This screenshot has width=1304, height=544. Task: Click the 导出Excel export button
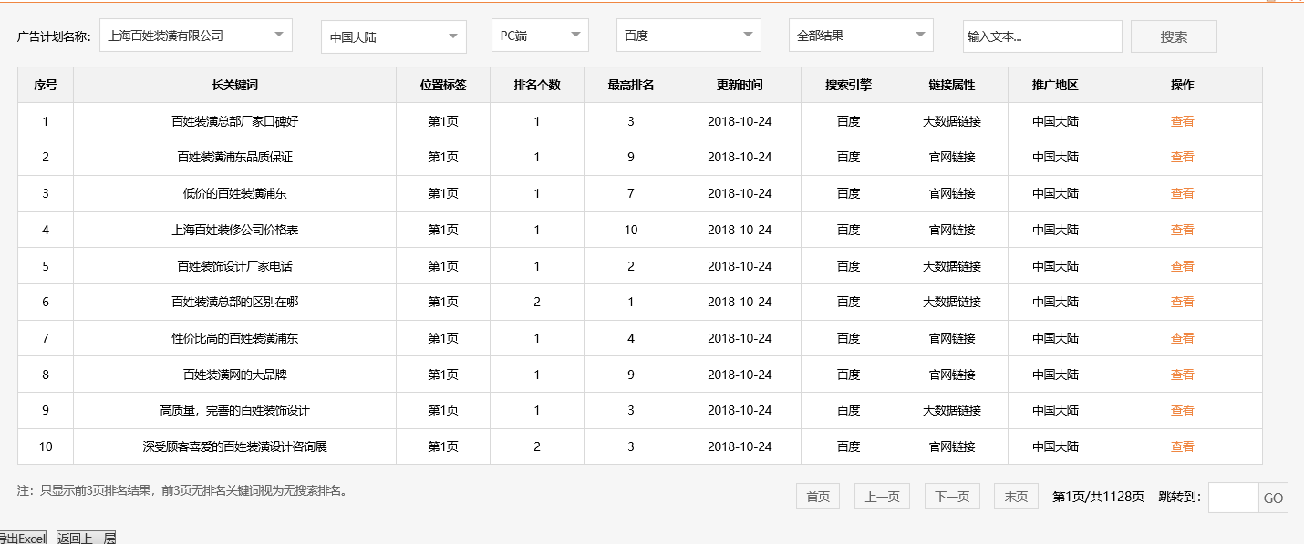tap(23, 538)
